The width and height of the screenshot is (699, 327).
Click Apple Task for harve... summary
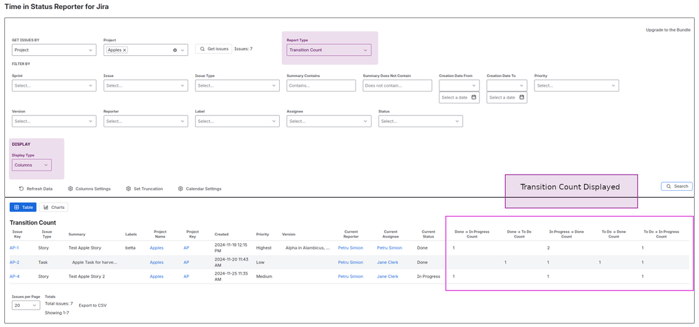(94, 262)
